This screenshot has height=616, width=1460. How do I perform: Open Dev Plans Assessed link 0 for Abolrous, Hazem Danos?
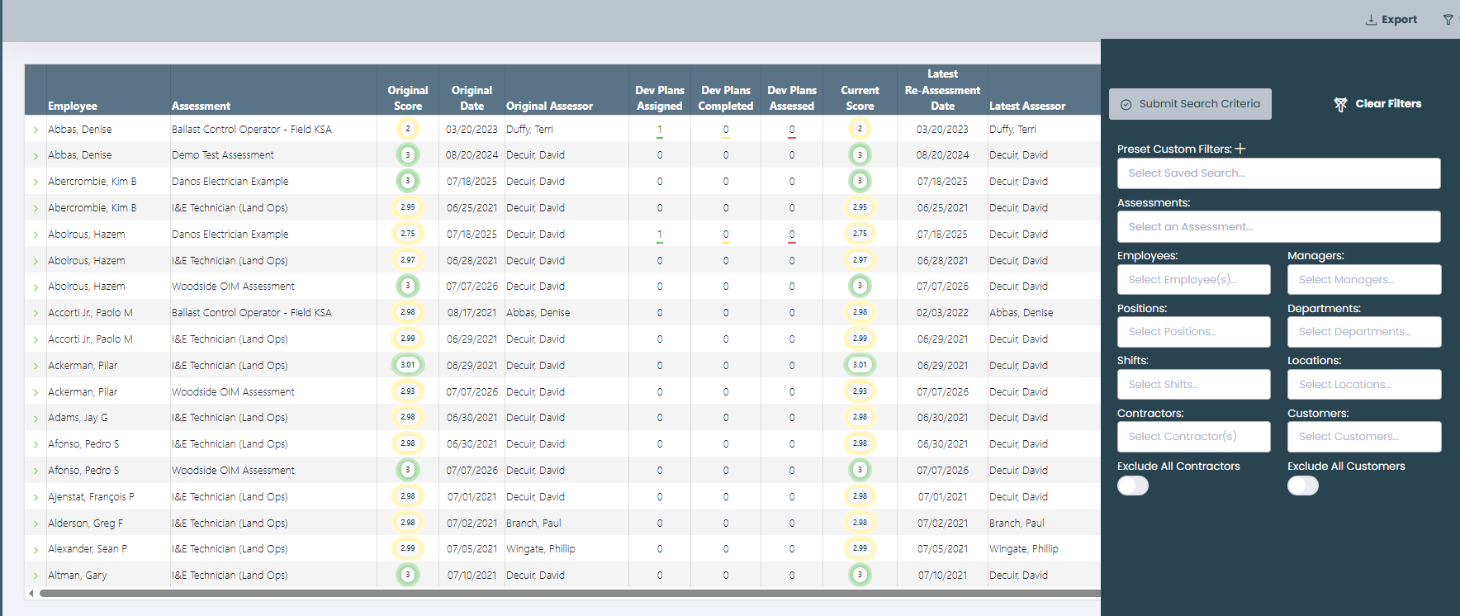click(x=792, y=235)
